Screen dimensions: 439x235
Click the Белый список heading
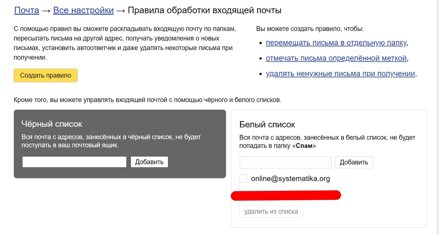267,124
